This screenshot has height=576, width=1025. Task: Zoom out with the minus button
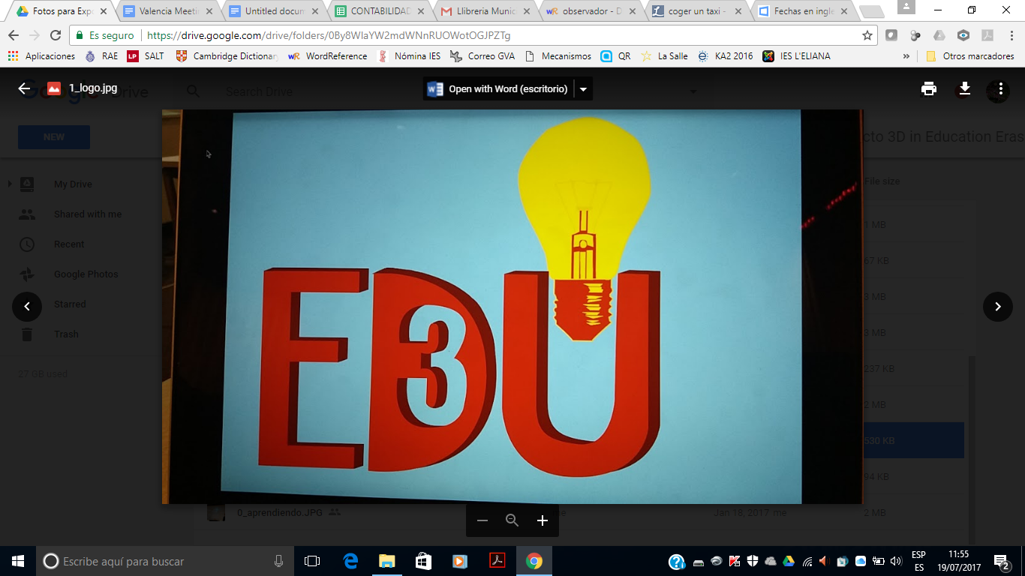(x=482, y=520)
